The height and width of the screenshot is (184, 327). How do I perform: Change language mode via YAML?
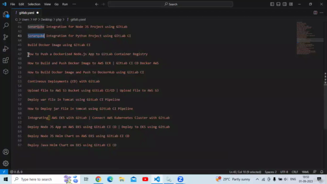306,172
